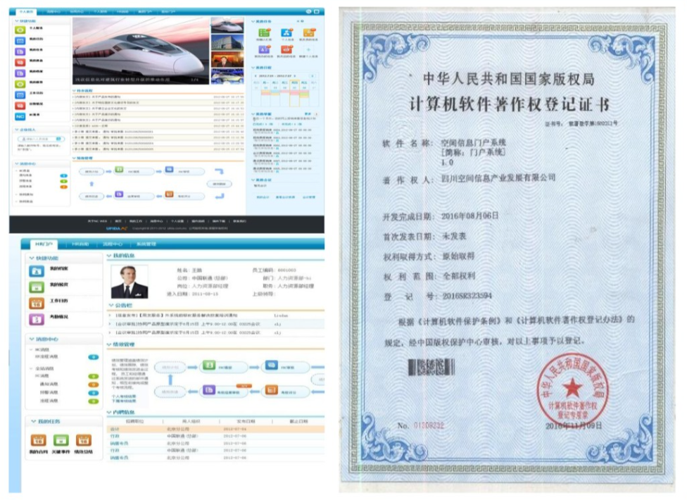This screenshot has width=687, height=500.
Task: Click red official seal on certificate
Action: click(x=572, y=389)
